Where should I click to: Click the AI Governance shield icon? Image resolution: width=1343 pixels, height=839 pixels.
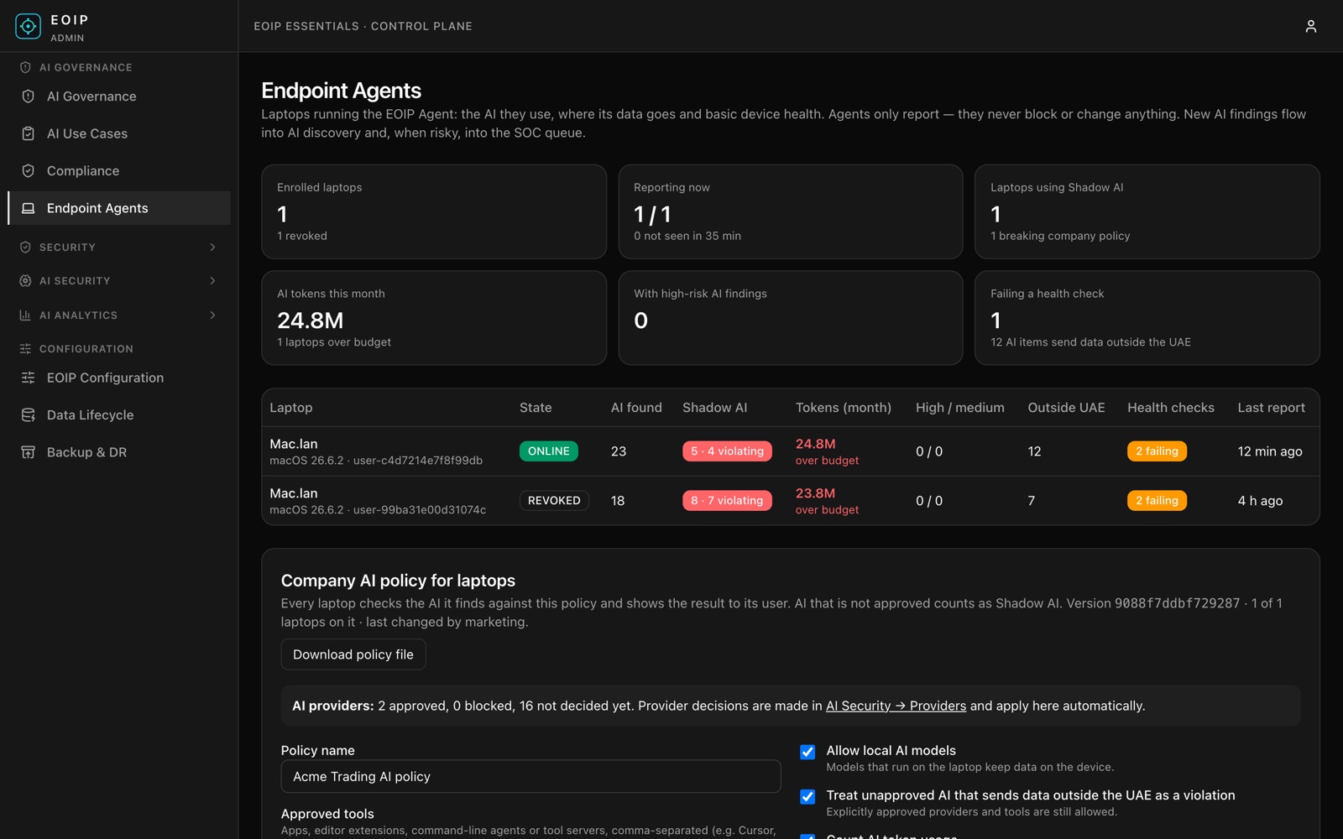click(28, 96)
